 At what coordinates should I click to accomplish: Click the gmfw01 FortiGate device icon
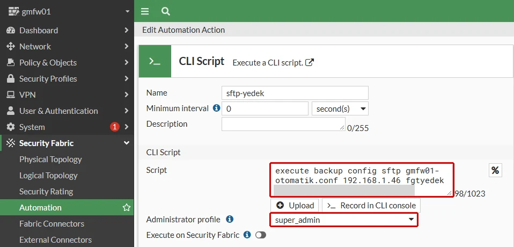pyautogui.click(x=14, y=12)
